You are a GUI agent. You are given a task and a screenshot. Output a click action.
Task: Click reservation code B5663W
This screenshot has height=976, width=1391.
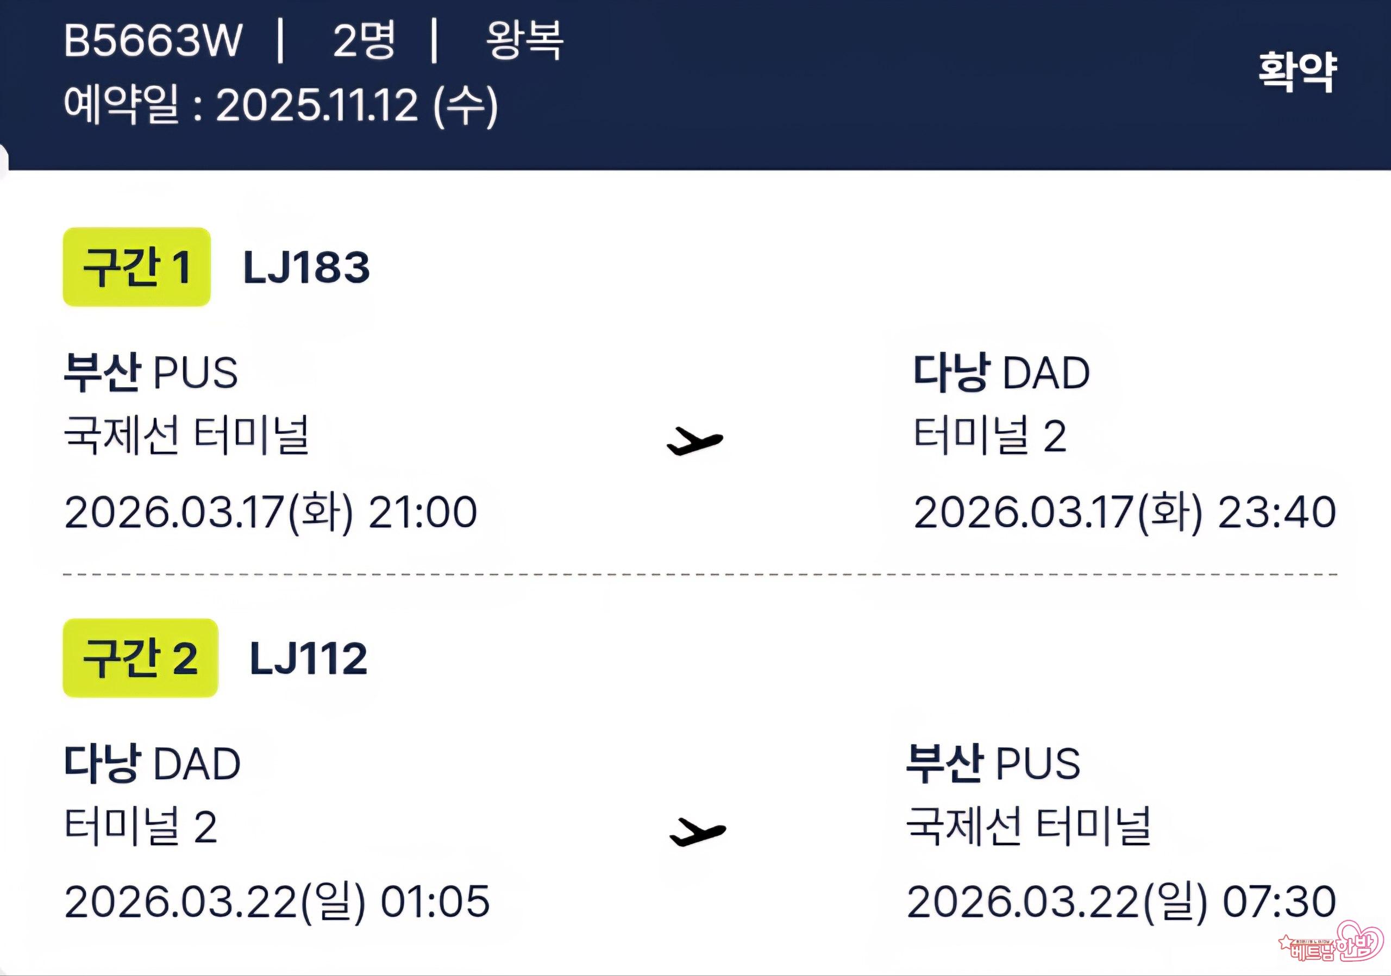point(153,41)
